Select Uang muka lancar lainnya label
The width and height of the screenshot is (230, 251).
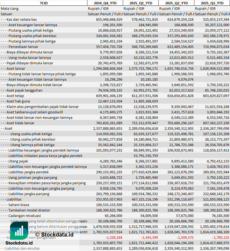(30, 58)
